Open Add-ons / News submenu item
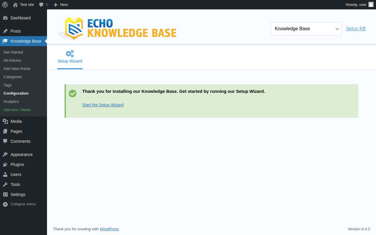376x235 pixels. (17, 110)
